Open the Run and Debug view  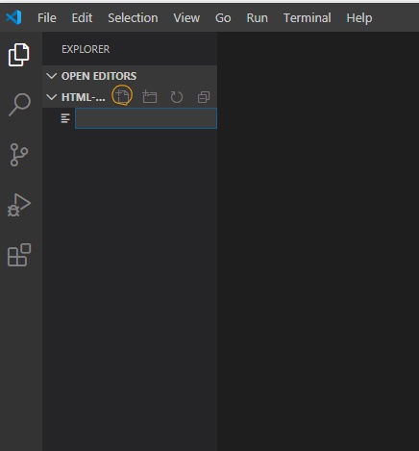19,205
